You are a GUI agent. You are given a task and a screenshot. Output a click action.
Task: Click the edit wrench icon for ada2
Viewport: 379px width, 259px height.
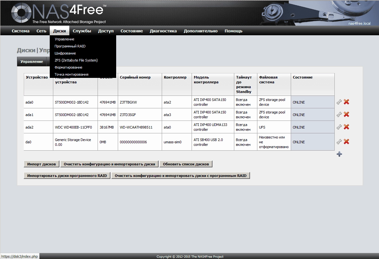pos(339,127)
